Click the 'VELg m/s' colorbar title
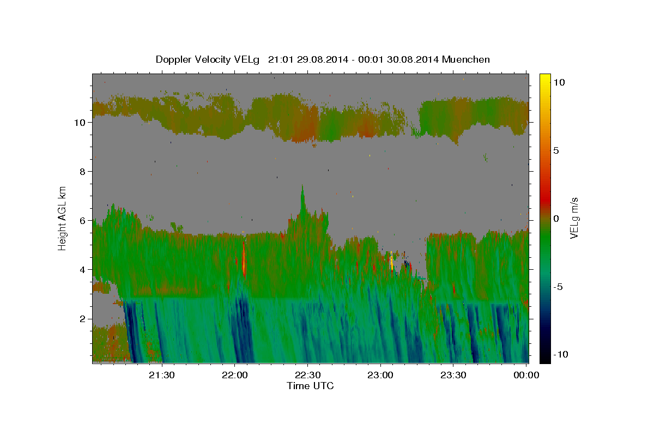Viewport: 654px width, 436px height. click(574, 218)
